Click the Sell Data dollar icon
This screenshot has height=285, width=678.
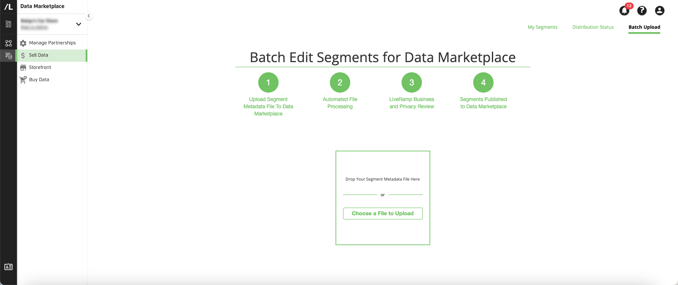[x=23, y=55]
